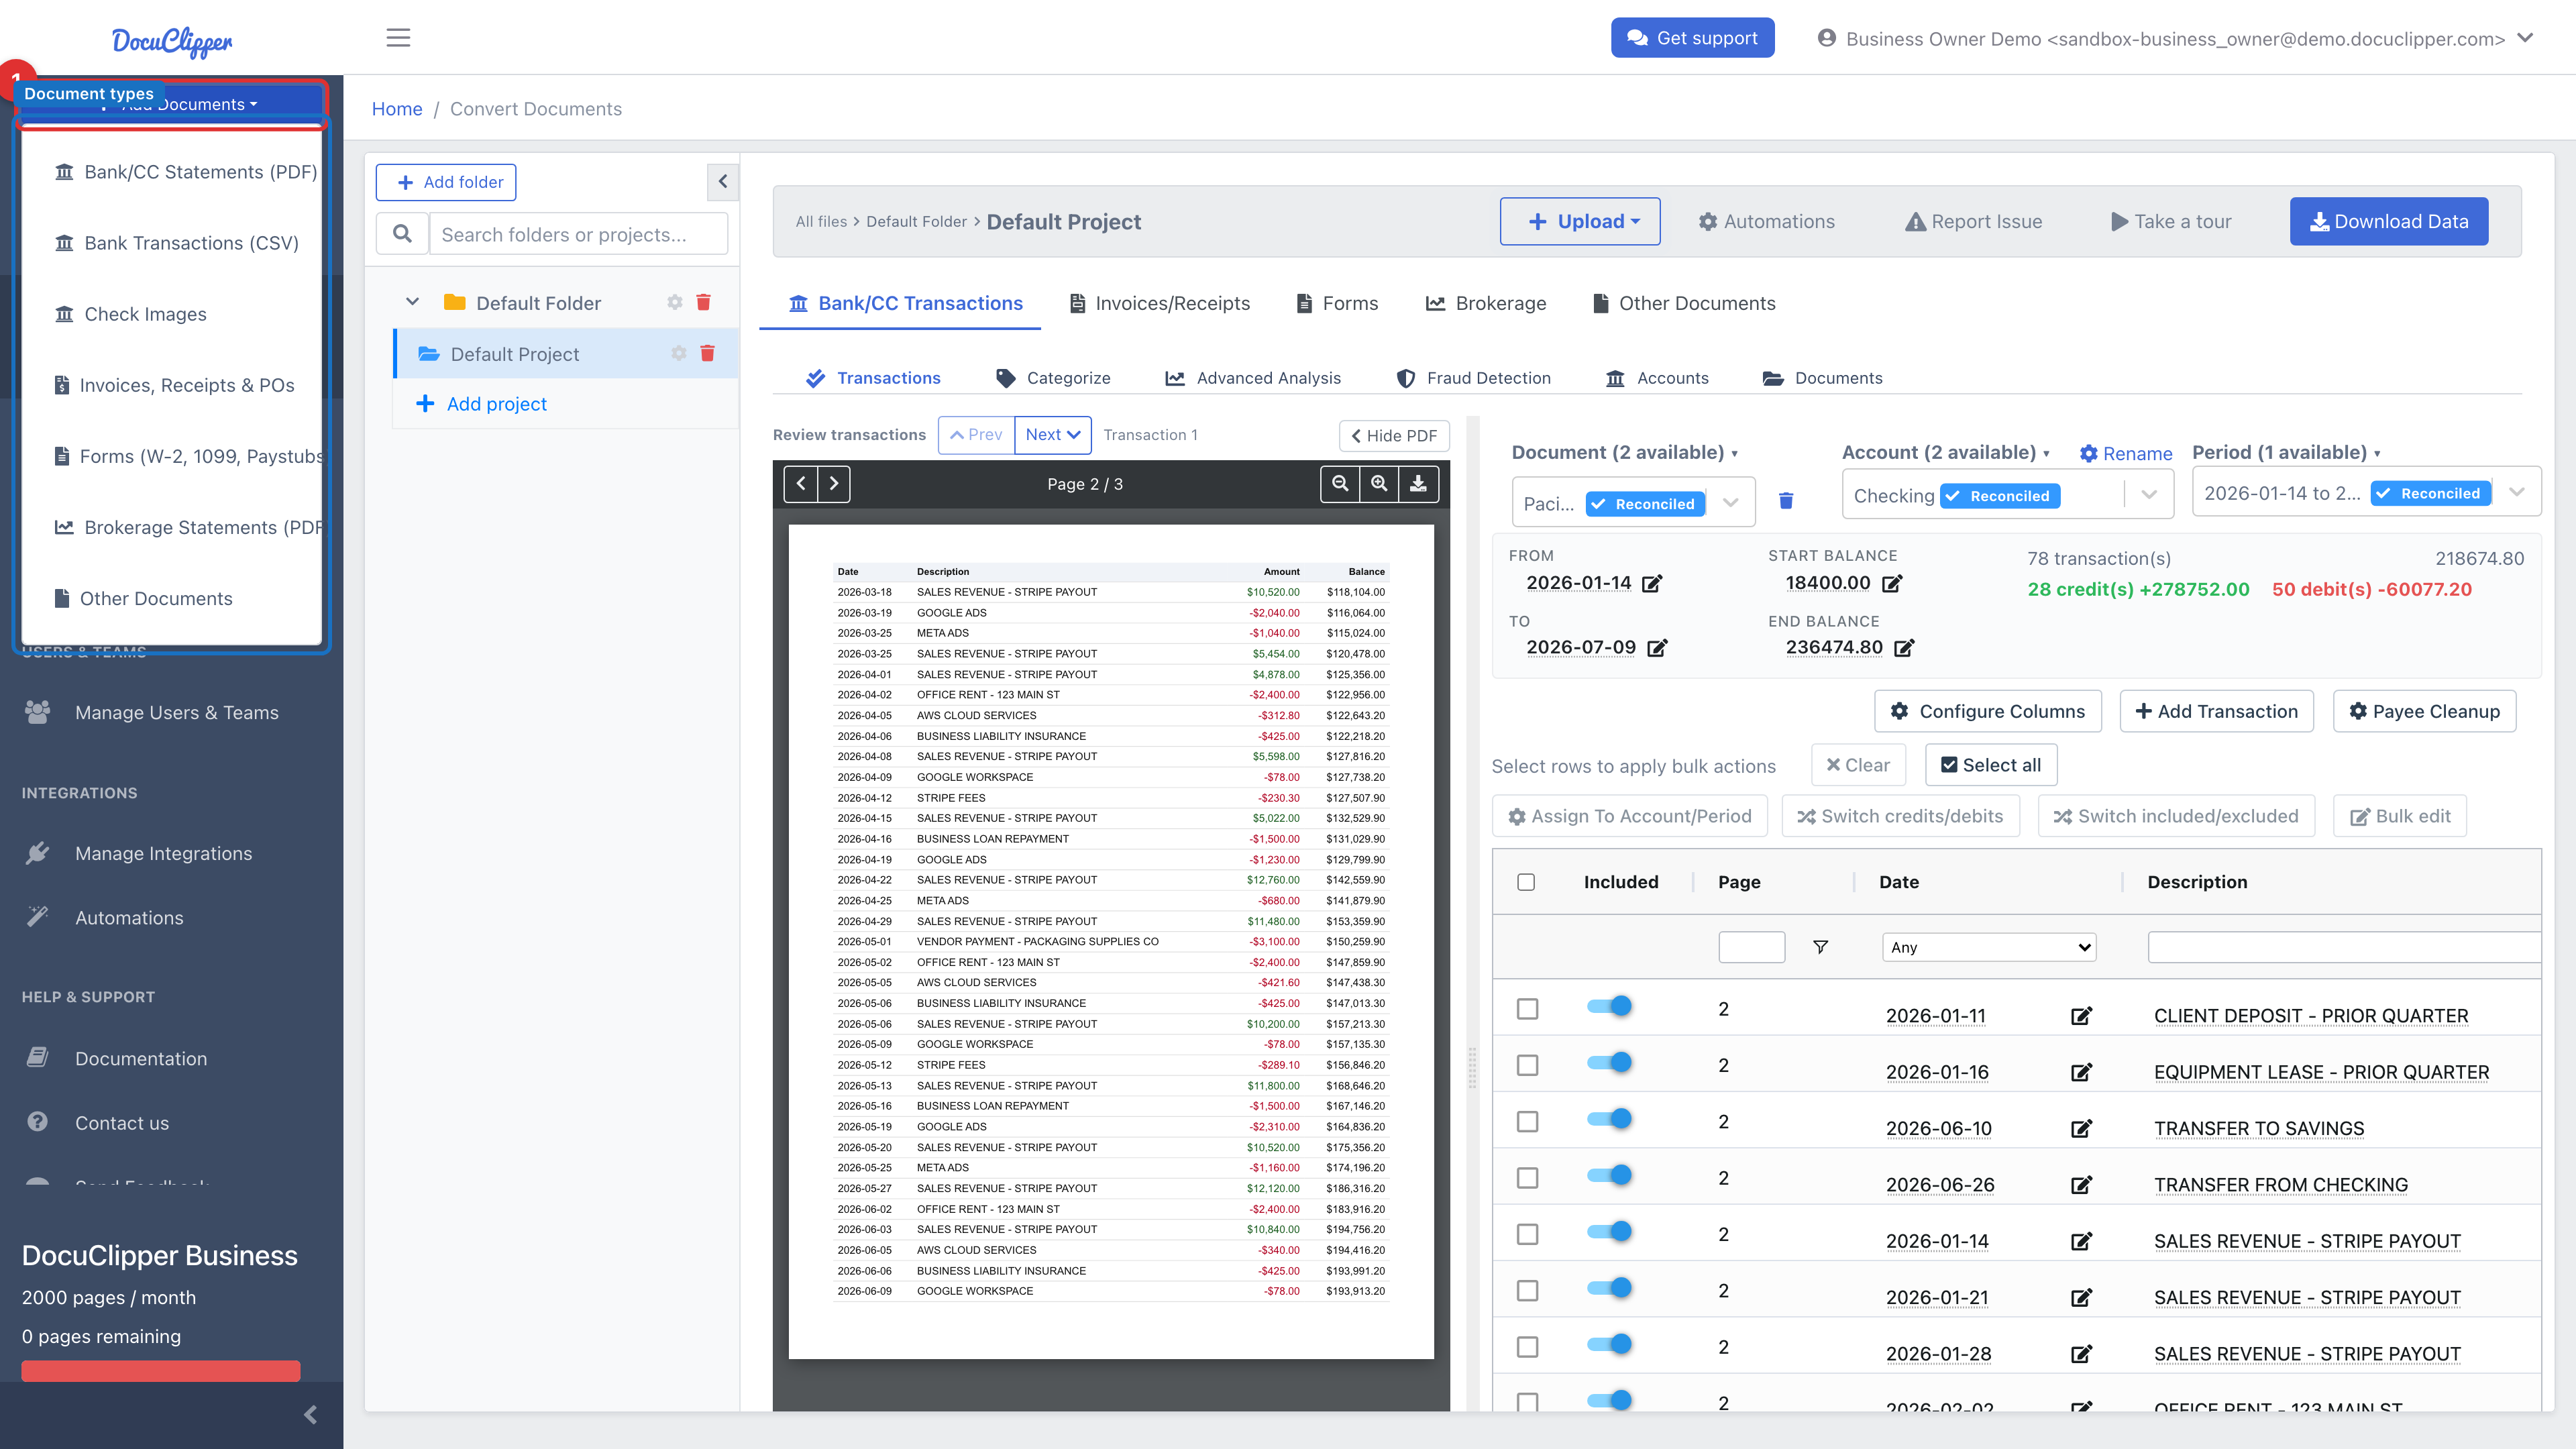Collapse the left sidebar arrow
This screenshot has height=1449, width=2576.
pos(310,1414)
